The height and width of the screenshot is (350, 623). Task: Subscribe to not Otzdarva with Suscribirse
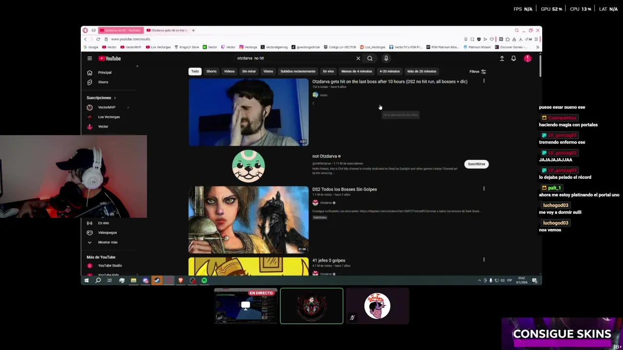pos(476,164)
